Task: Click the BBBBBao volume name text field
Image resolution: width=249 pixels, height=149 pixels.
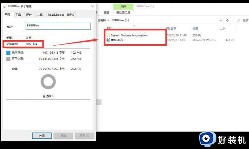Action: point(58,26)
